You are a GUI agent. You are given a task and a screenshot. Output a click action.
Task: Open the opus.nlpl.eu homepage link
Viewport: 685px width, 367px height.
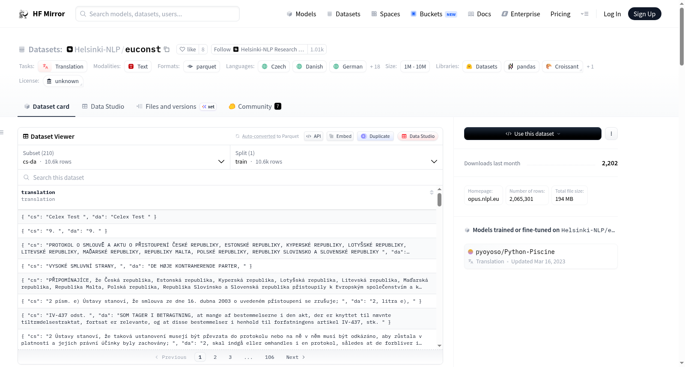coord(483,199)
